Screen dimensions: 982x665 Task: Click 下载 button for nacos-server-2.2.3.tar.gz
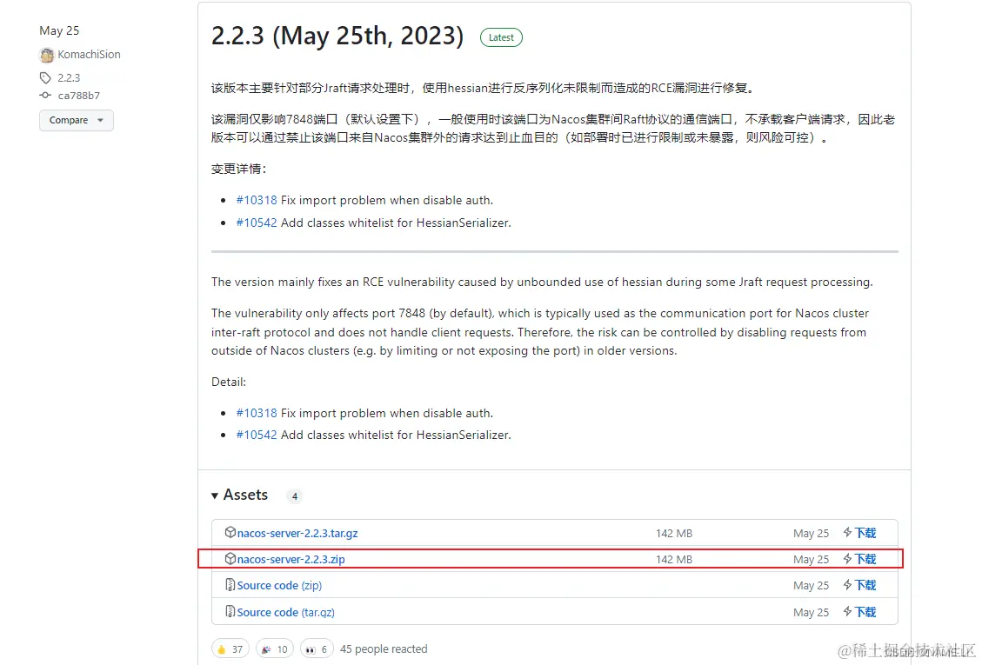865,533
